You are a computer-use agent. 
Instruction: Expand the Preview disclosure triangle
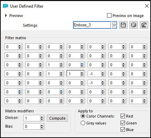pyautogui.click(x=6, y=16)
